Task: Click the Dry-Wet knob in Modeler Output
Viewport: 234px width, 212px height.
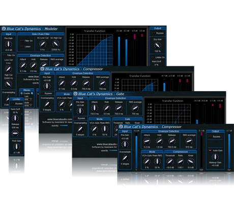Action: (157, 45)
